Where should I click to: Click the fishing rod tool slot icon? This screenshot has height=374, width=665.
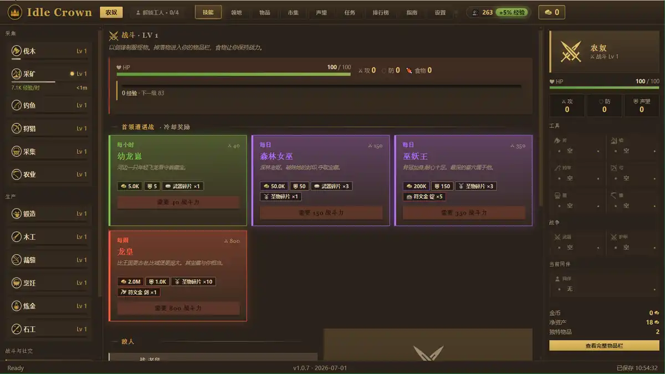557,168
